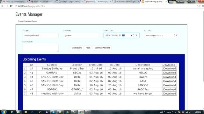This screenshot has height=114, width=204.
Task: Download the GAURAV event
Action: point(169,73)
